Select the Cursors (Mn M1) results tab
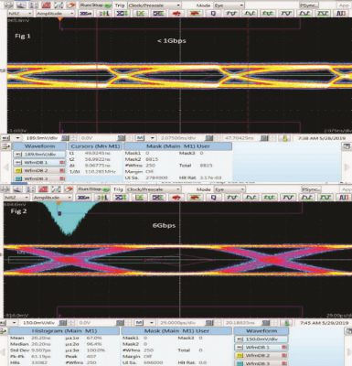 [95, 146]
